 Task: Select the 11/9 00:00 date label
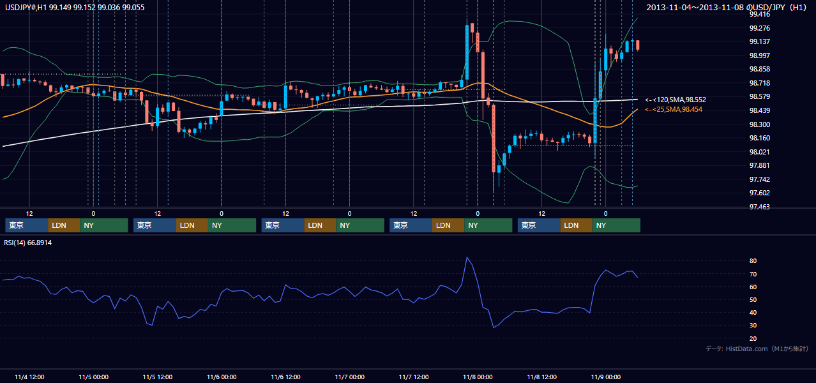[606, 377]
